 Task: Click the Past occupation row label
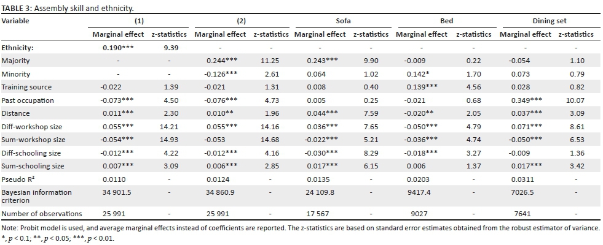click(x=28, y=100)
